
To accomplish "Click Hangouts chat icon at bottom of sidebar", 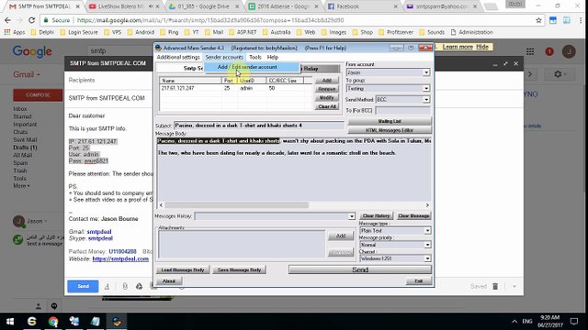I will click(x=54, y=306).
